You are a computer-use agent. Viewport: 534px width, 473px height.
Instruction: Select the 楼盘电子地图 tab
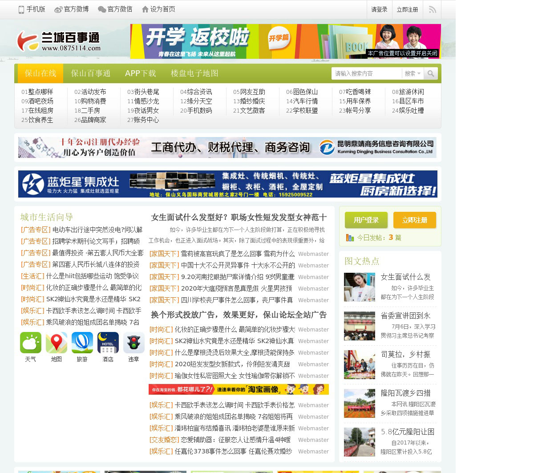(194, 73)
